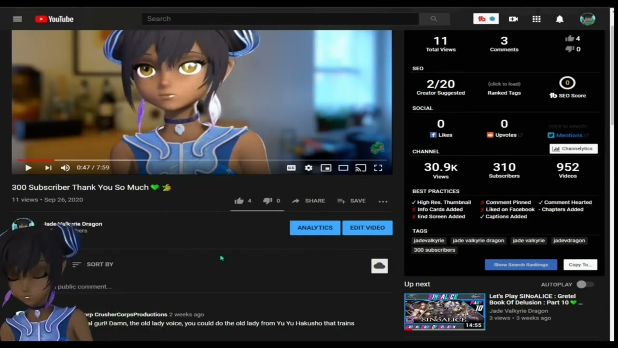618x348 pixels.
Task: Select the 300 subscribers tag
Action: (435, 250)
